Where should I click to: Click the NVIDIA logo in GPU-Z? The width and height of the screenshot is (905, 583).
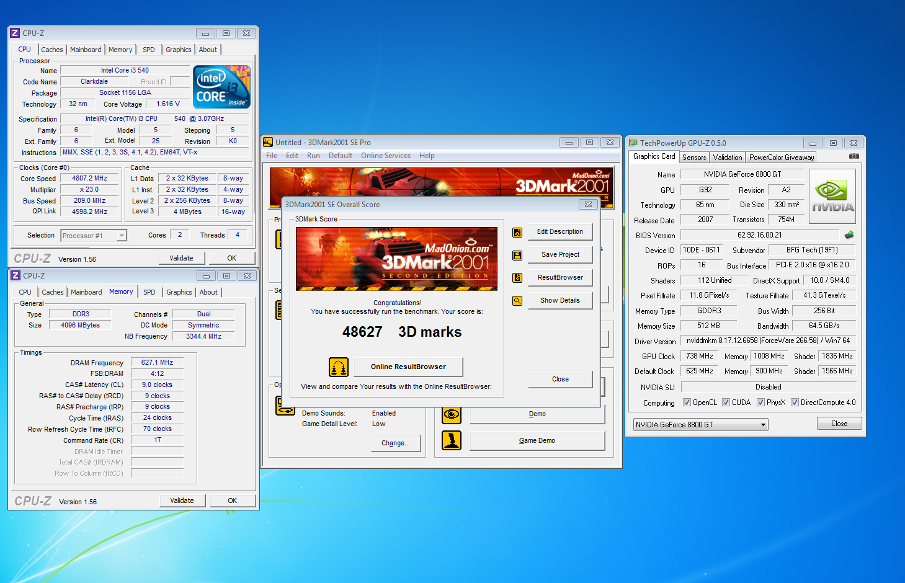tap(833, 196)
